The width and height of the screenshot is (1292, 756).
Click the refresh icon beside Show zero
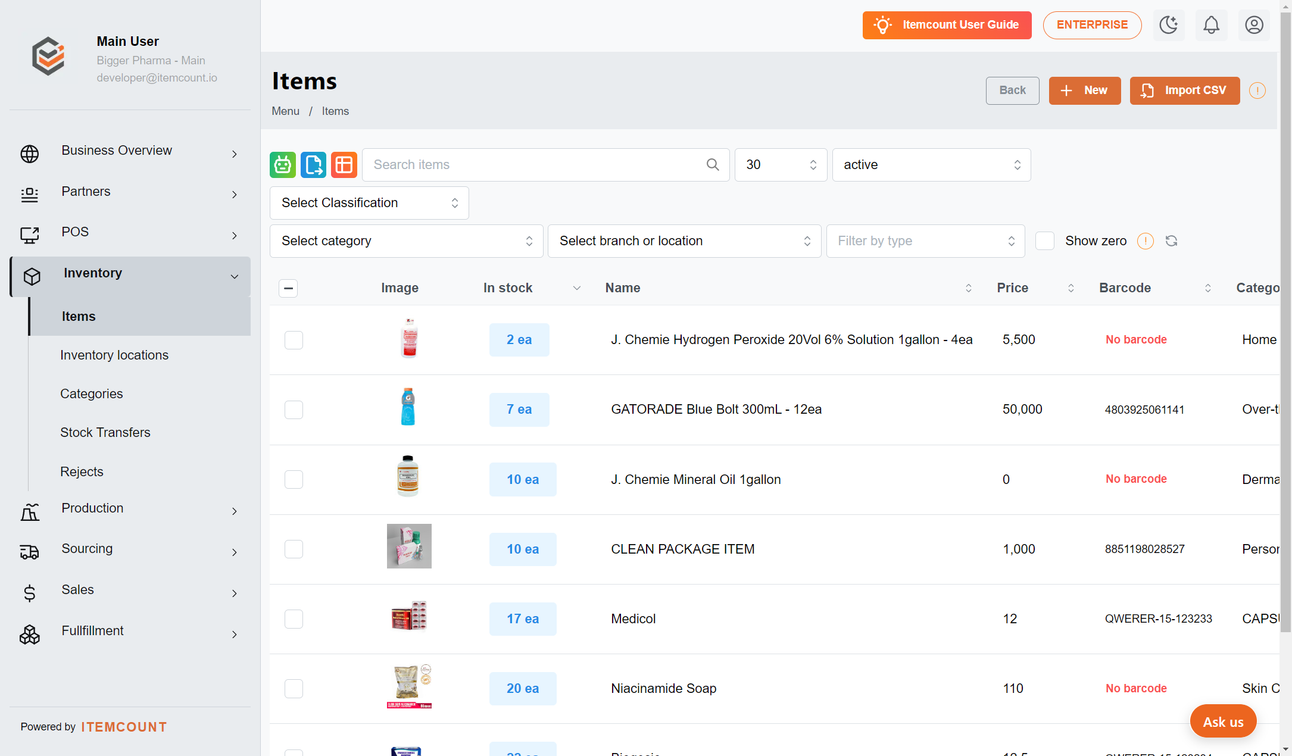pyautogui.click(x=1172, y=241)
